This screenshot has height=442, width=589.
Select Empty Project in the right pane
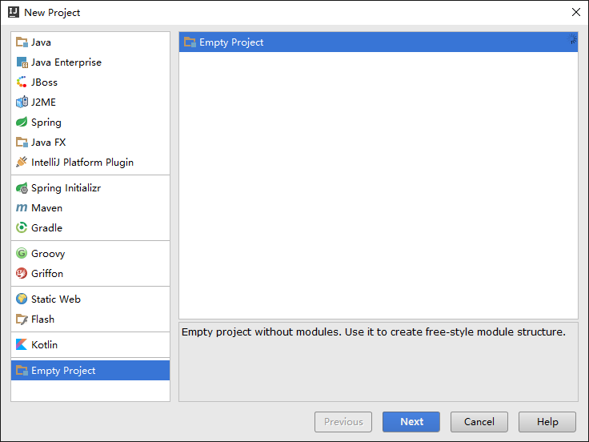(379, 42)
